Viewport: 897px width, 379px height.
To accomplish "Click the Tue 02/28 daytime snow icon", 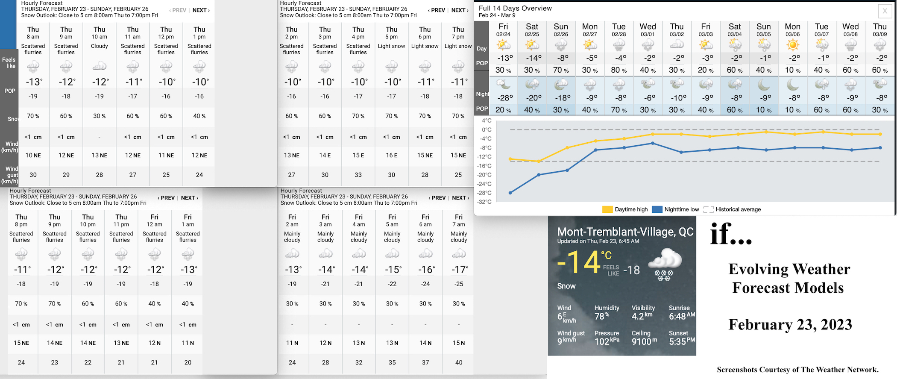I will coord(619,44).
